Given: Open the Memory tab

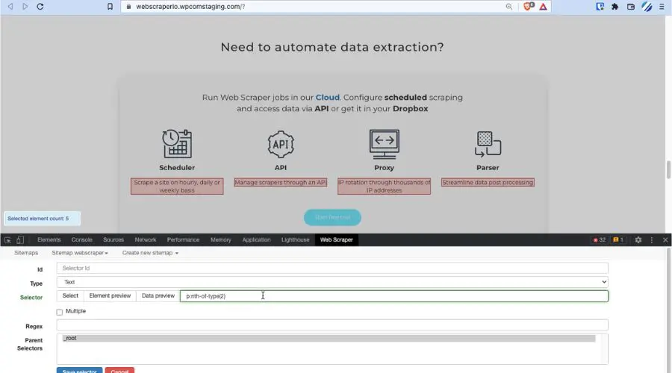Looking at the screenshot, I should pyautogui.click(x=221, y=239).
